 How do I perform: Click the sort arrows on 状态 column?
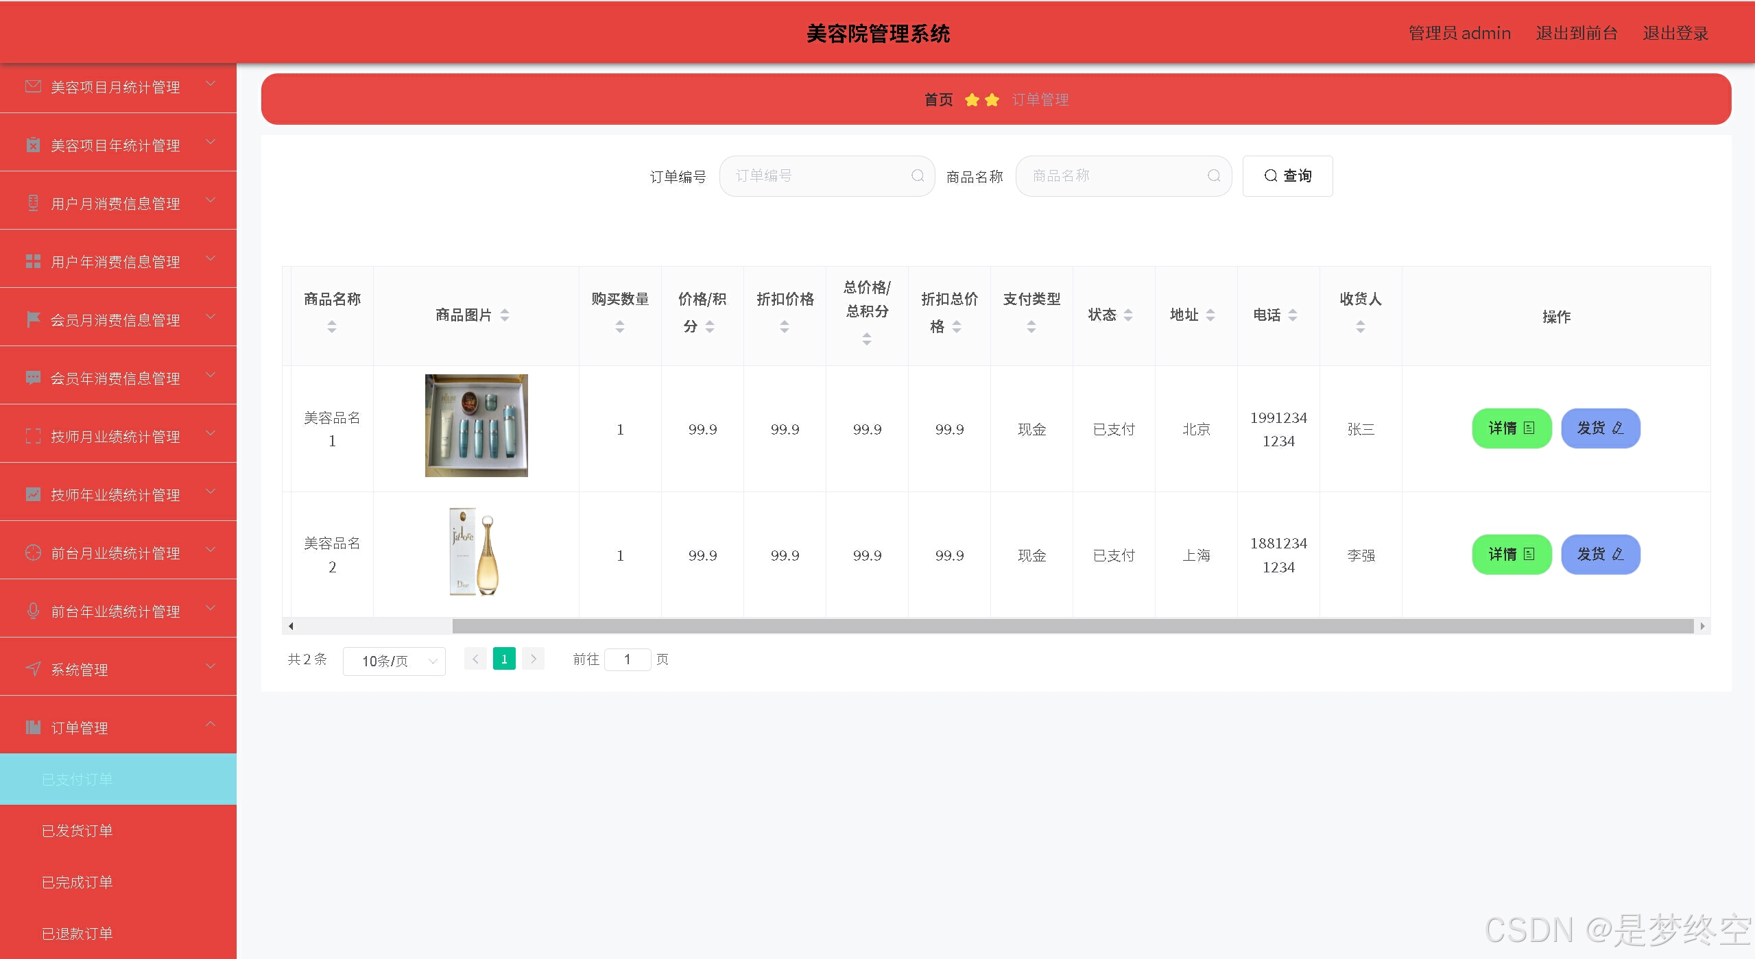coord(1128,315)
